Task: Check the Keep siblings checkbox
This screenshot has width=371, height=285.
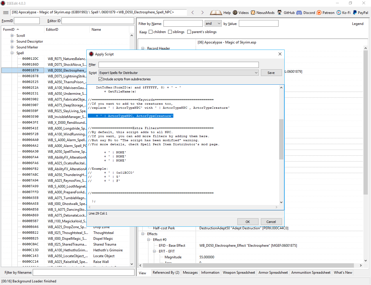Action: coord(170,32)
